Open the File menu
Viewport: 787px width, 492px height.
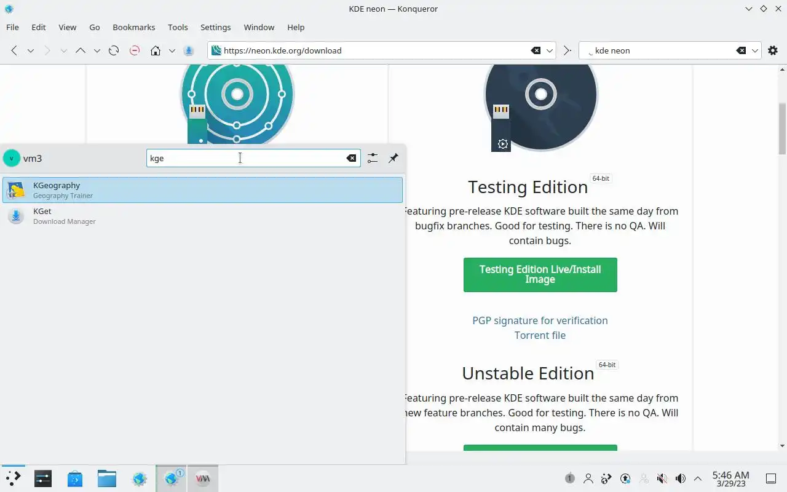[x=12, y=27]
